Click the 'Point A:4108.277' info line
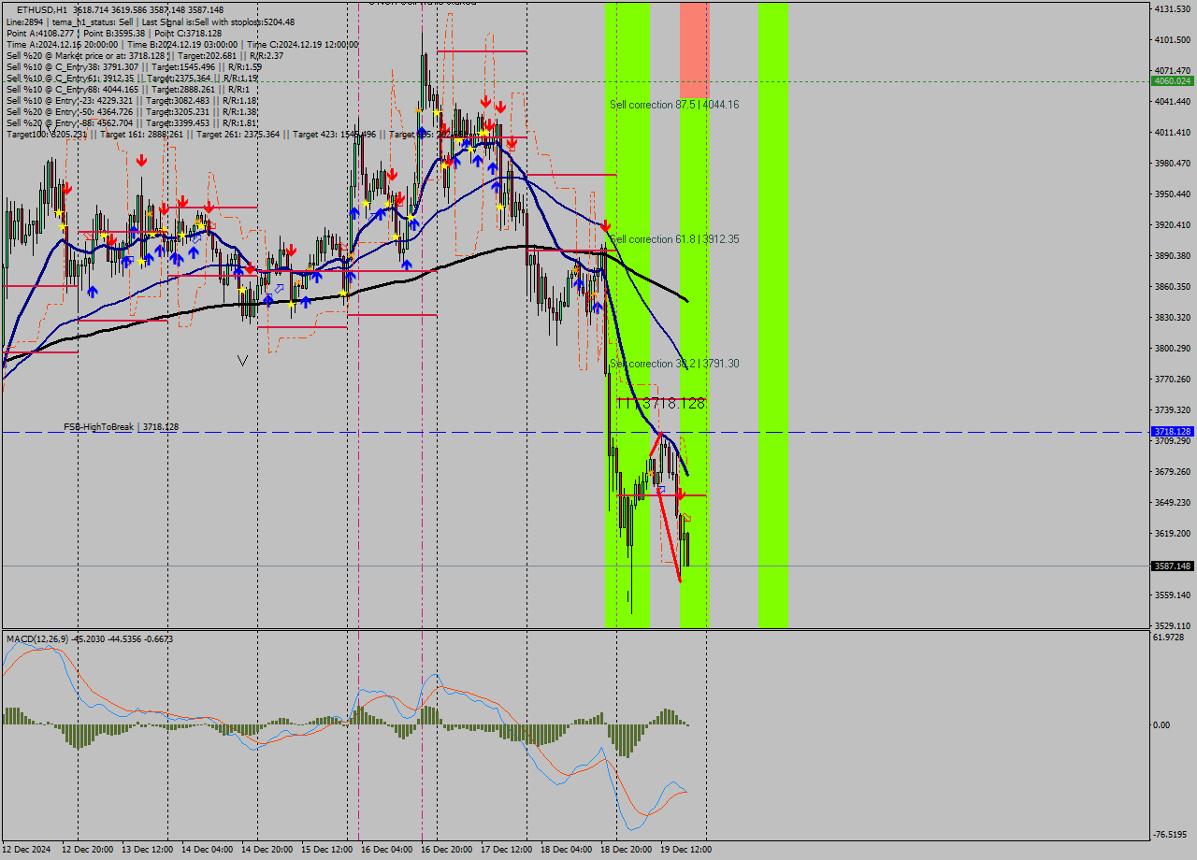The height and width of the screenshot is (860, 1197). [x=114, y=33]
